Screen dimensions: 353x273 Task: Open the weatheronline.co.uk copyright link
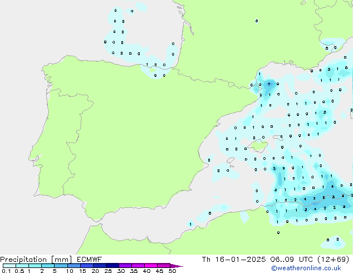[312, 268]
